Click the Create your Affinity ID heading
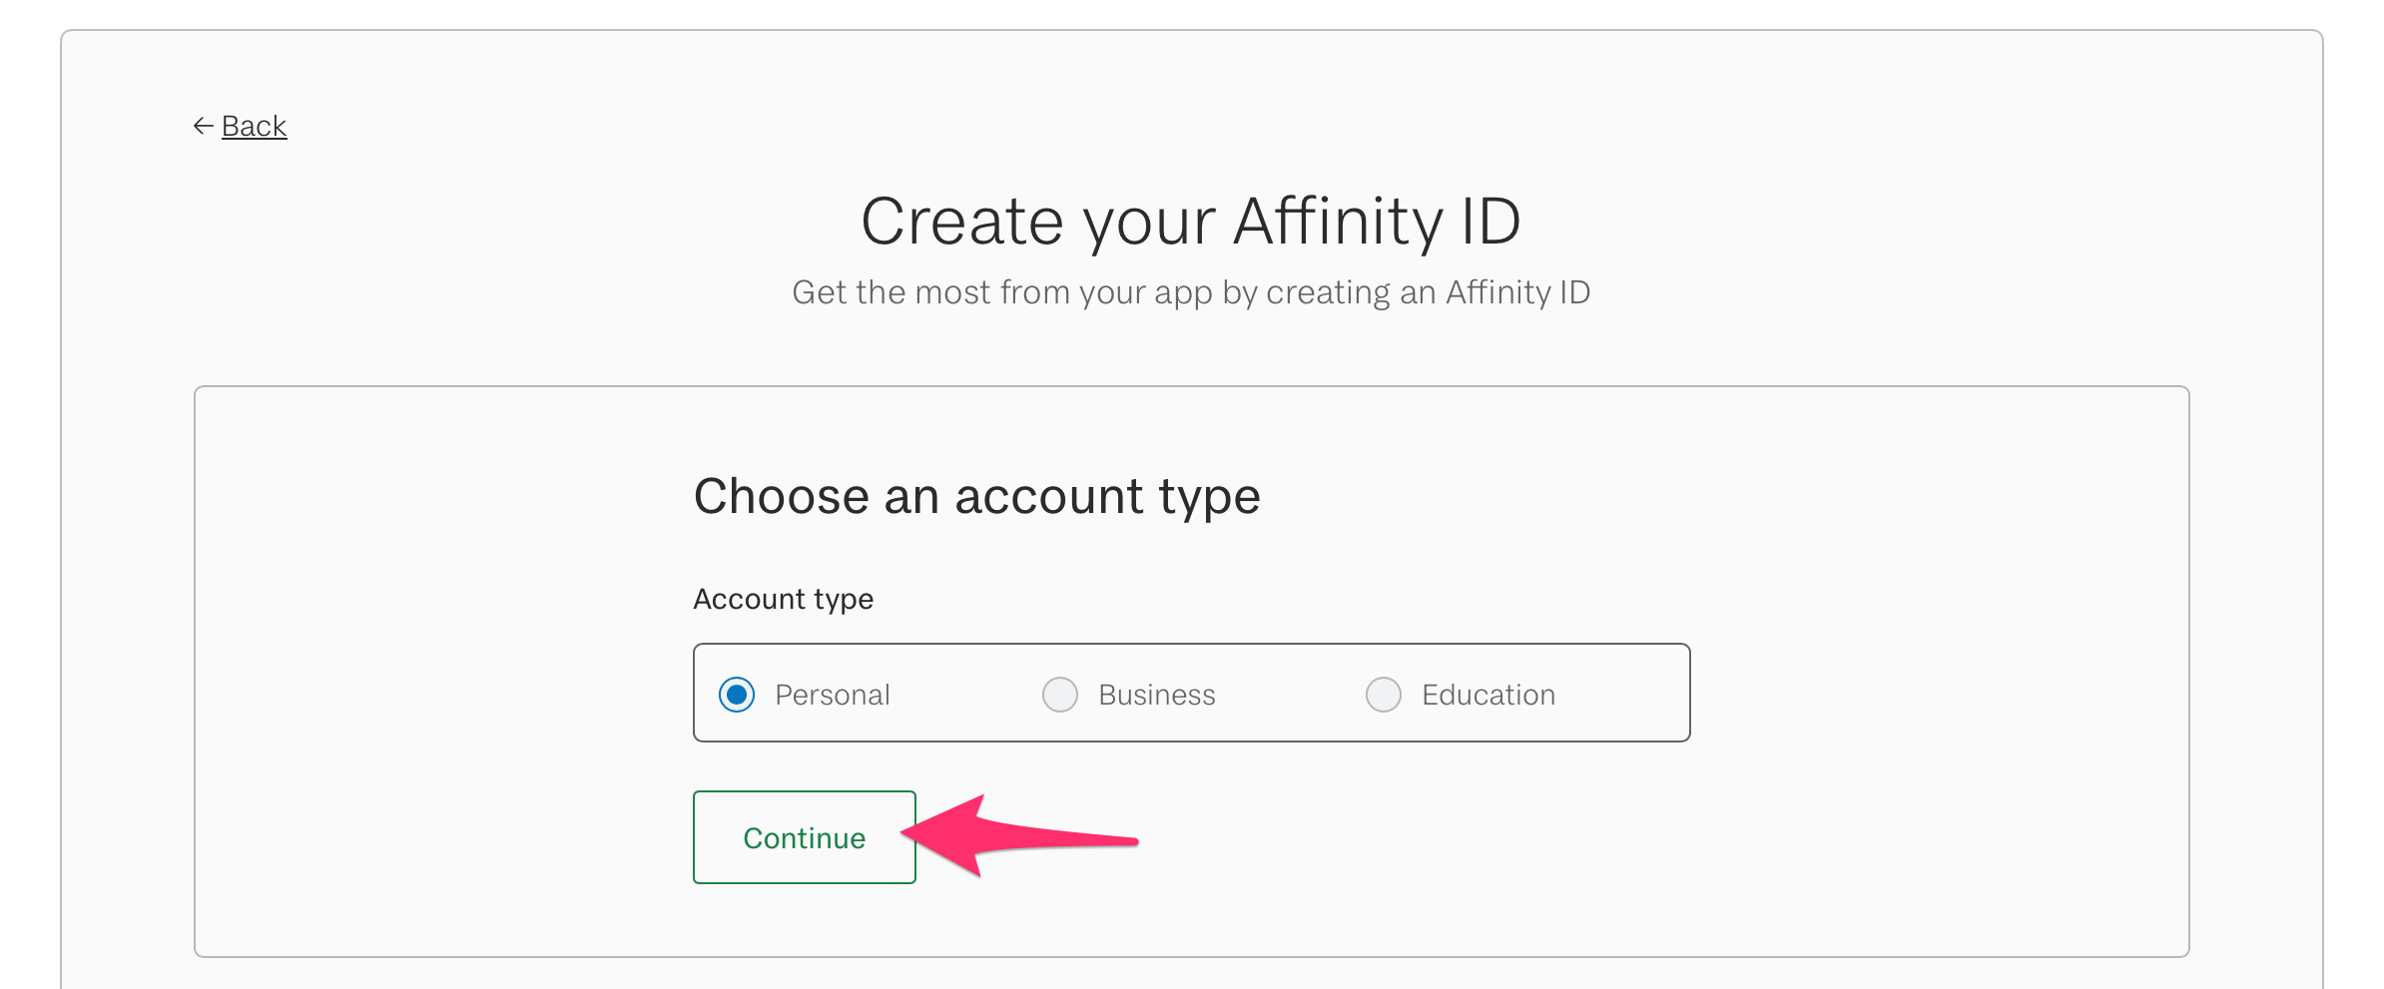 (1190, 221)
